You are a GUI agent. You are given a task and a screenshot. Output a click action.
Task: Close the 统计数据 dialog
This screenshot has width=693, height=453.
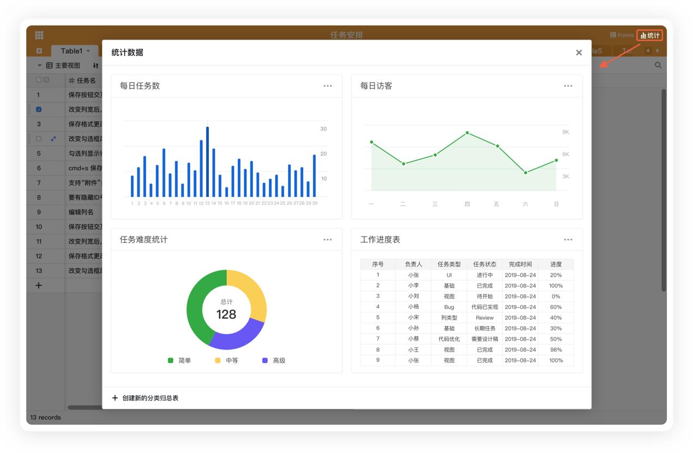click(x=578, y=53)
